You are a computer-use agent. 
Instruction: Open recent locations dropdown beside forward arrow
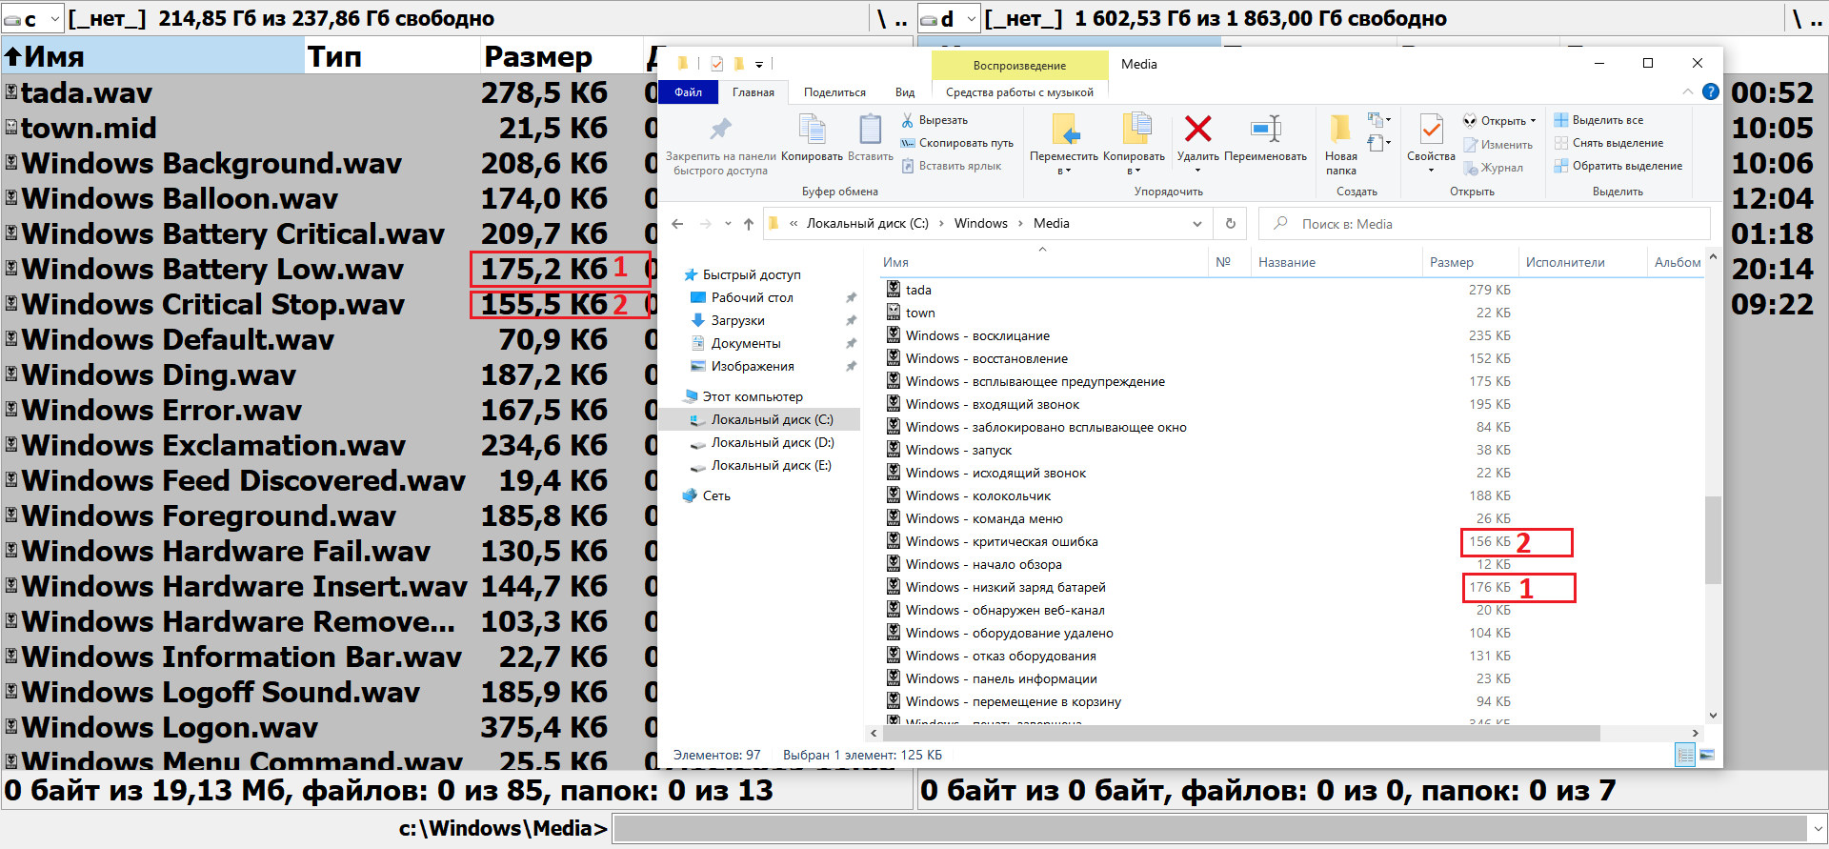tap(728, 224)
